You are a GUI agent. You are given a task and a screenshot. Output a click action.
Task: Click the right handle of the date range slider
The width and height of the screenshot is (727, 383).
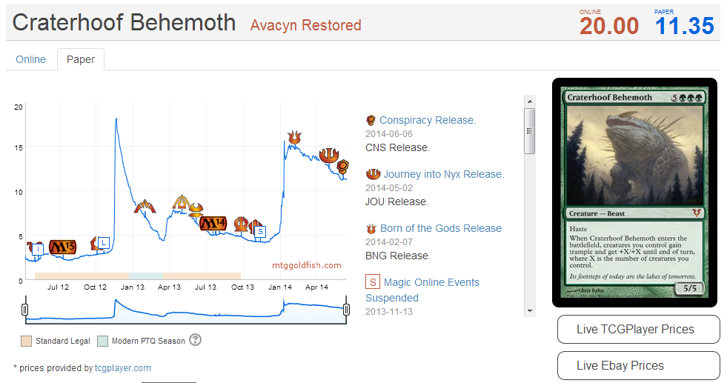[x=346, y=309]
